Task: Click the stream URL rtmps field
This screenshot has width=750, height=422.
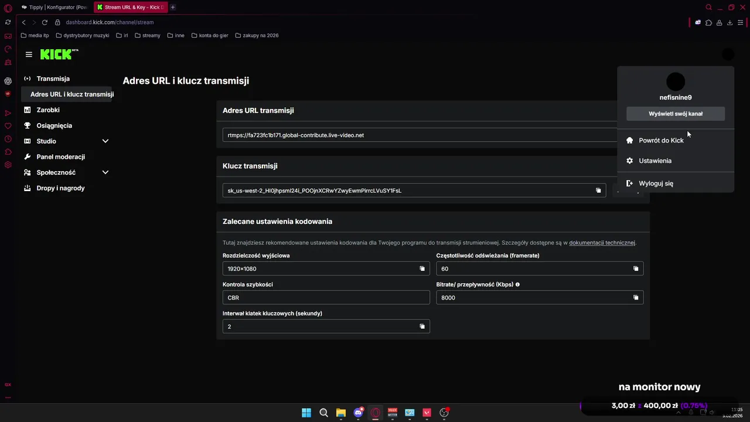Action: pyautogui.click(x=419, y=135)
